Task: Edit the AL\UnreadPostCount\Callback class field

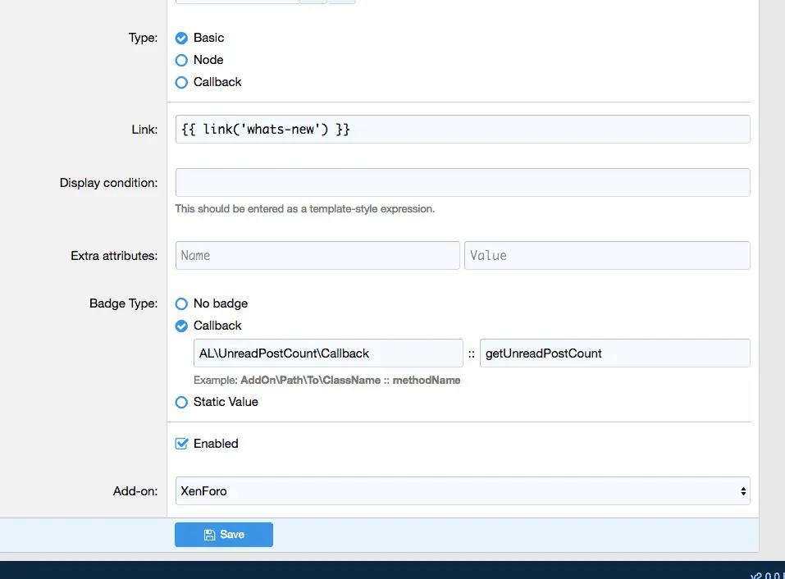Action: pos(328,353)
